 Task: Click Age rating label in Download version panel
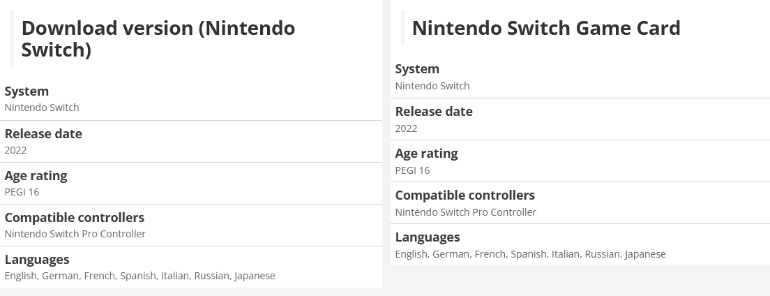(x=36, y=175)
